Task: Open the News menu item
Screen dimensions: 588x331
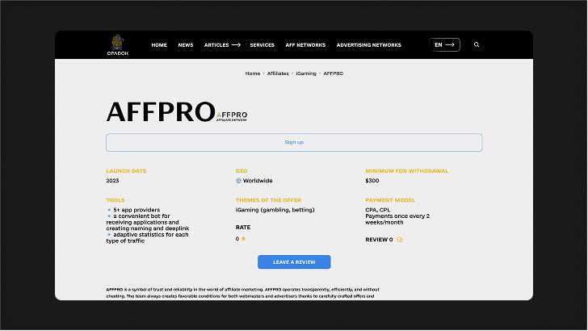Action: pos(186,45)
